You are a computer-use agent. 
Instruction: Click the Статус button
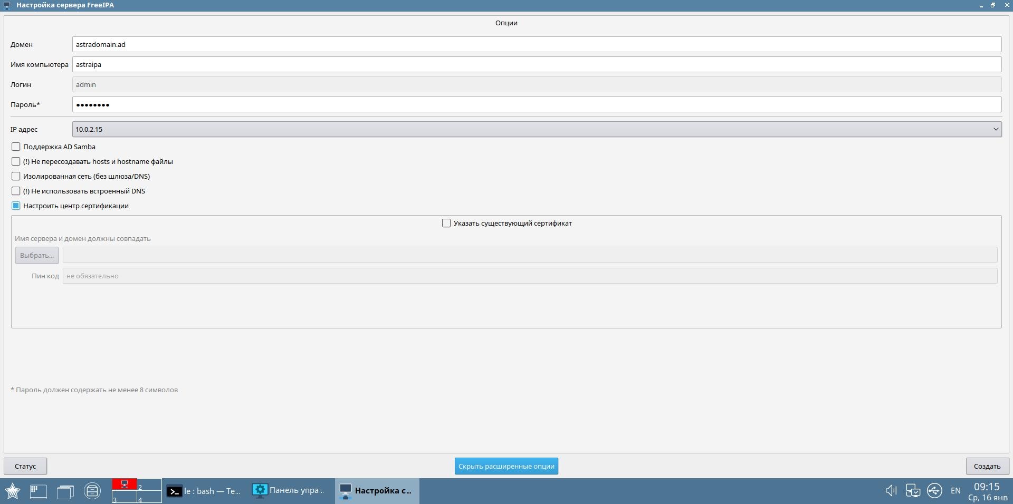25,466
